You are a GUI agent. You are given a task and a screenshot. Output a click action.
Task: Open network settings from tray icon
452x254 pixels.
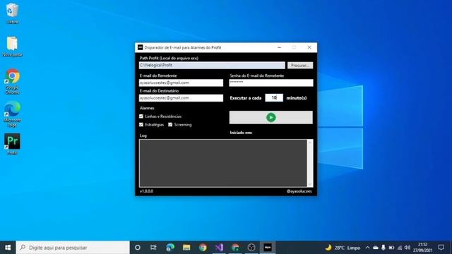(x=399, y=248)
